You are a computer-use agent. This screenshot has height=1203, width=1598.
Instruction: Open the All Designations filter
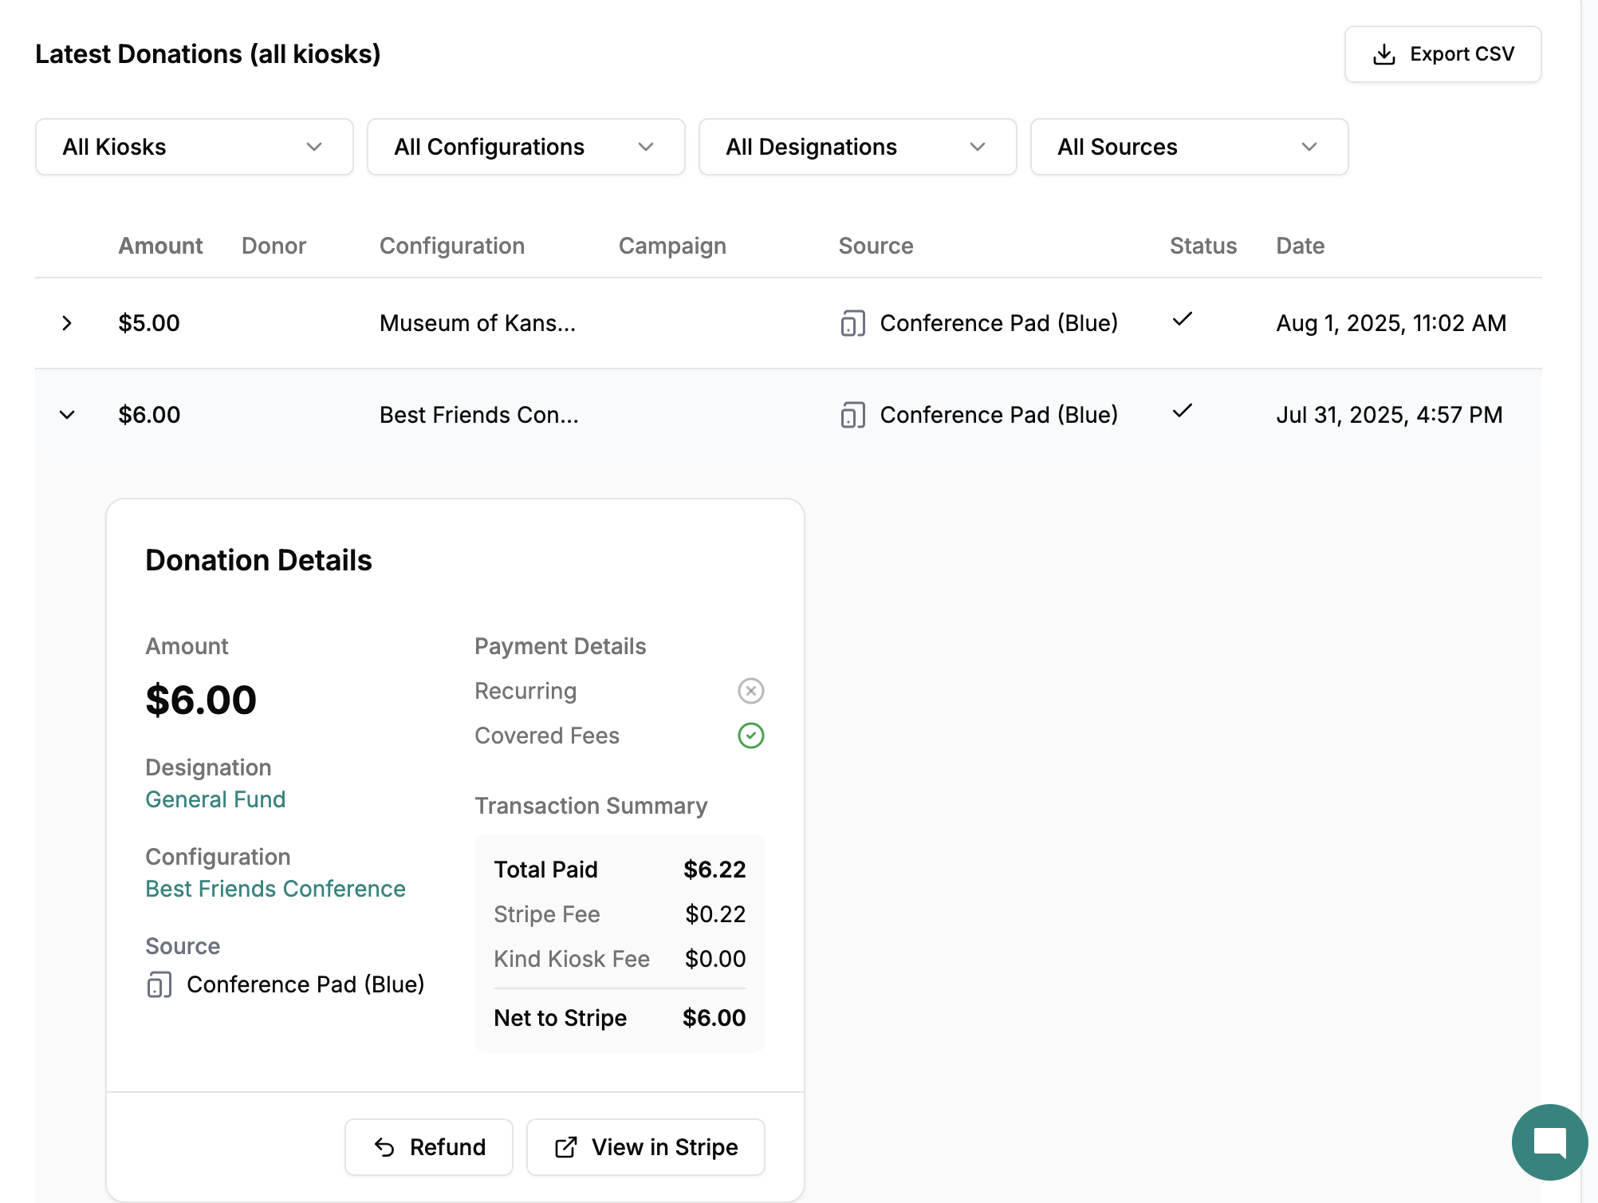click(857, 147)
